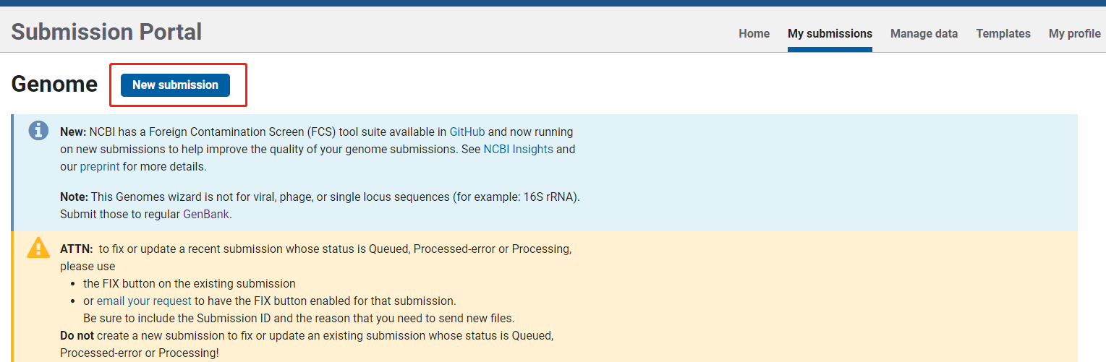The height and width of the screenshot is (362, 1106).
Task: Go to the Home tab
Action: tap(754, 33)
